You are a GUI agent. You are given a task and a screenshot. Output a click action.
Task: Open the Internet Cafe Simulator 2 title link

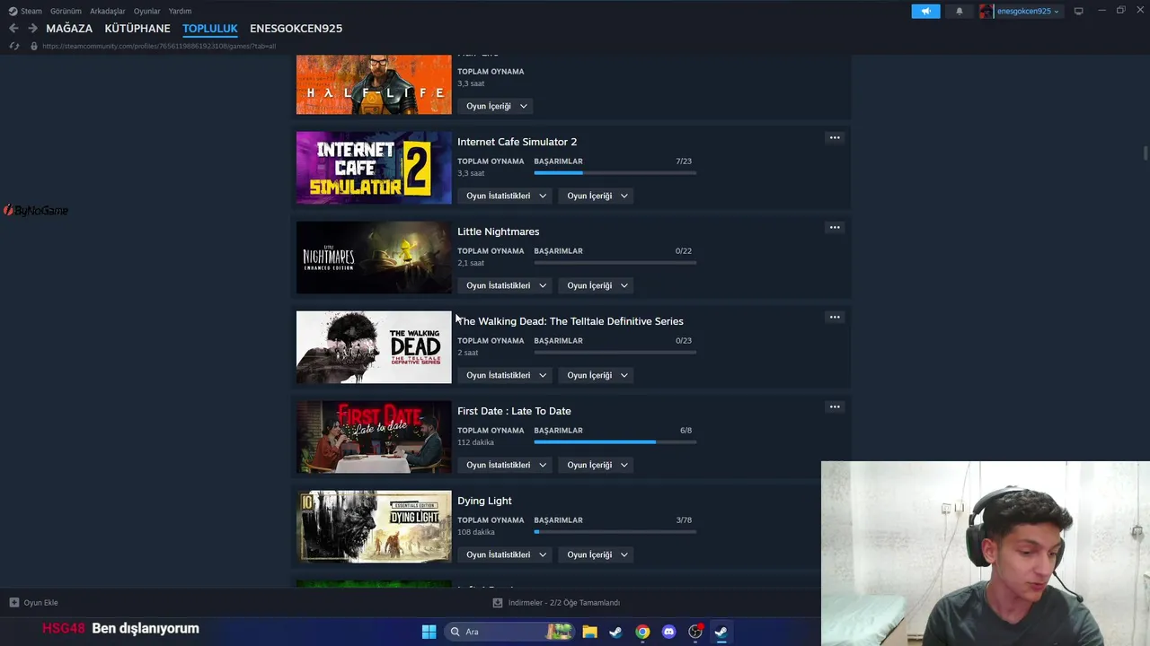[517, 142]
